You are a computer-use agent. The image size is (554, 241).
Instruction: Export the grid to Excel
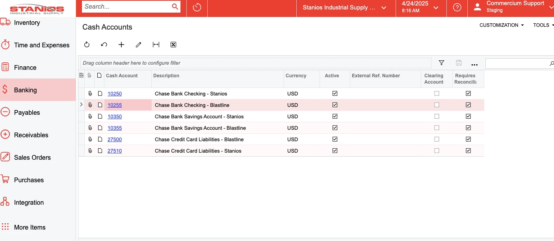pyautogui.click(x=173, y=45)
